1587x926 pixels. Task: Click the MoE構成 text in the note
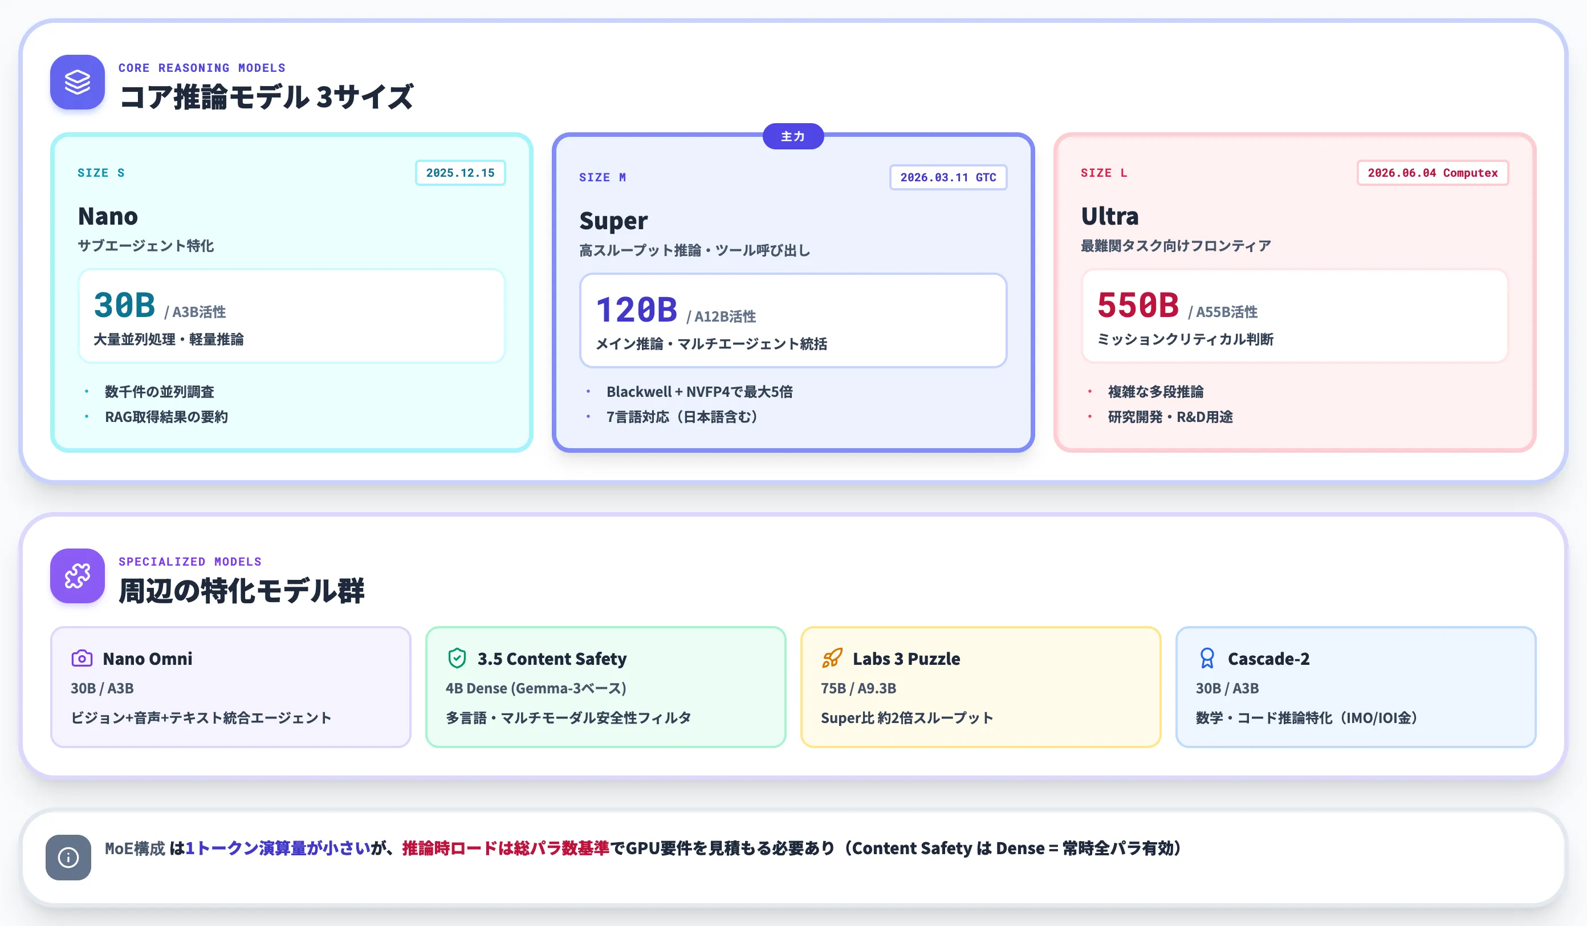click(x=135, y=848)
